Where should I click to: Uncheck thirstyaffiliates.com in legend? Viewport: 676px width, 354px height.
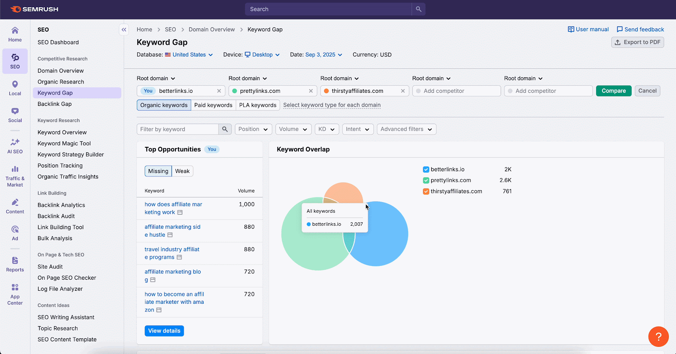pyautogui.click(x=426, y=192)
